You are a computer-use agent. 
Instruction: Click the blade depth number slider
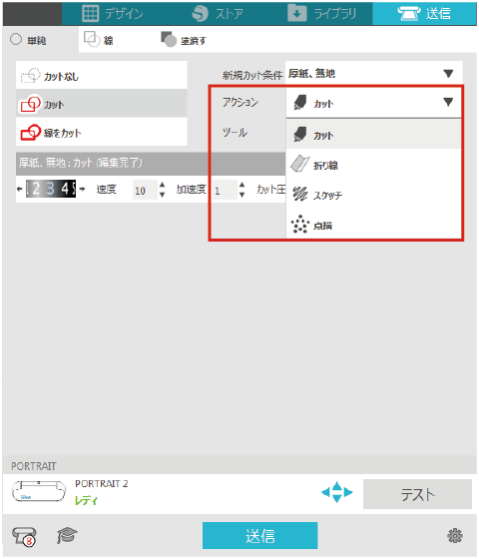pyautogui.click(x=51, y=189)
